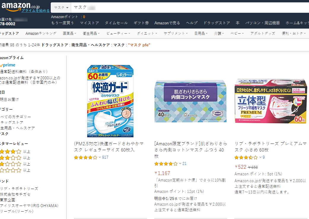Filter by two stars and up
The height and width of the screenshot is (219, 309).
click(x=11, y=164)
